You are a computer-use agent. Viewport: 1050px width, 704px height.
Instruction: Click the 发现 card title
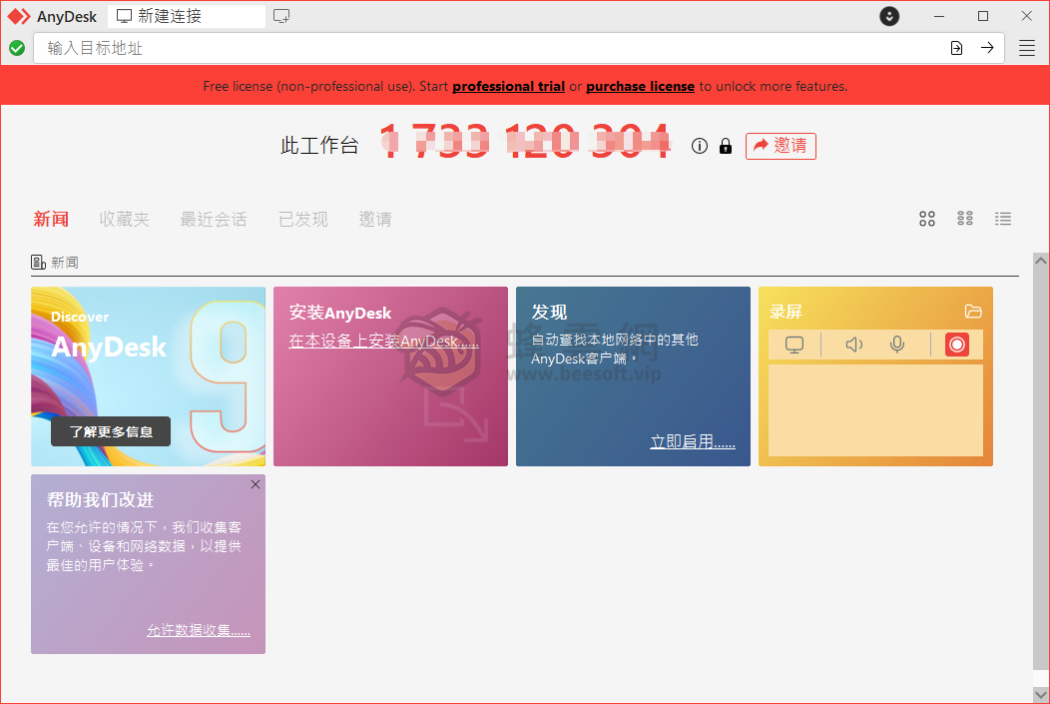pos(549,313)
